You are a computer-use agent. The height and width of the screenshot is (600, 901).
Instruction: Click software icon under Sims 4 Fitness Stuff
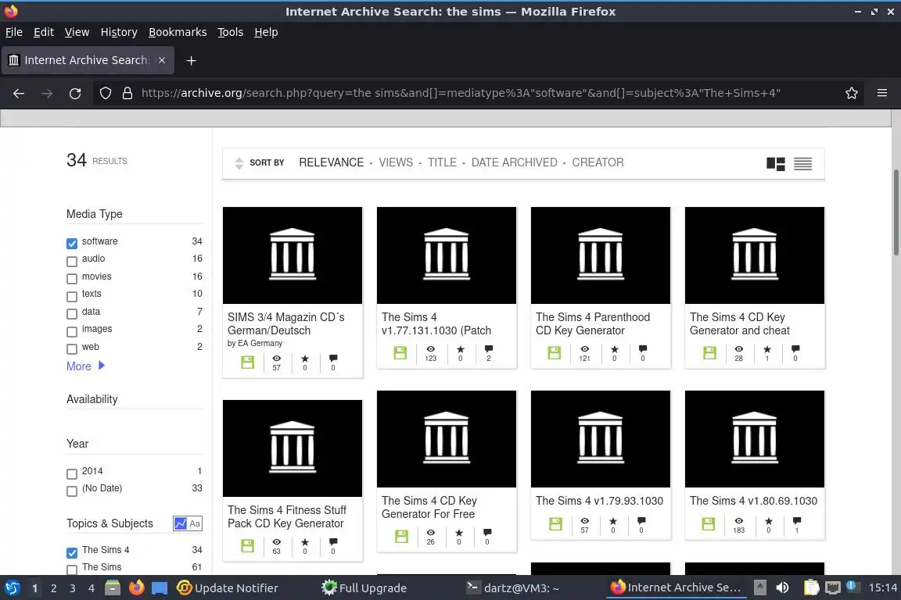click(x=248, y=545)
